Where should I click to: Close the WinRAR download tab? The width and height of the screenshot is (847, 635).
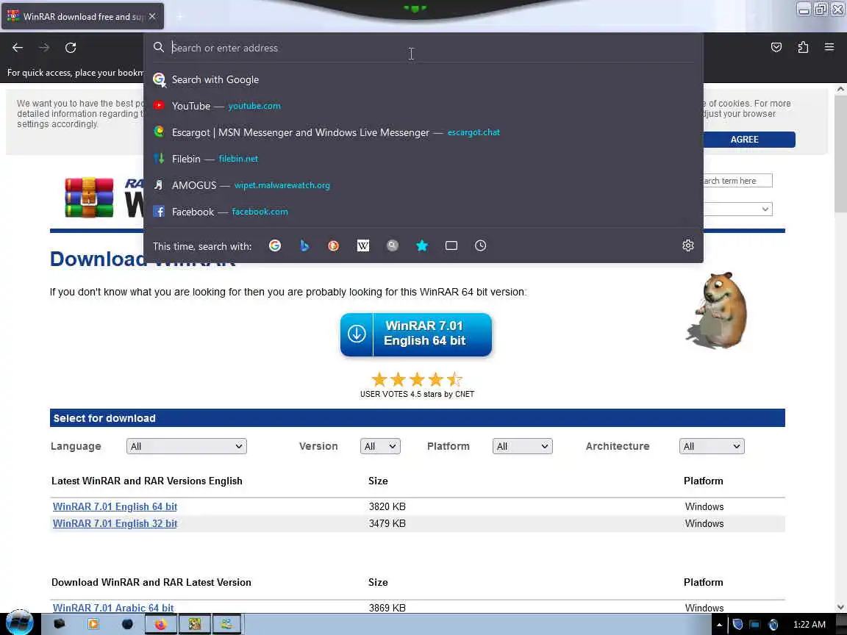pos(152,17)
